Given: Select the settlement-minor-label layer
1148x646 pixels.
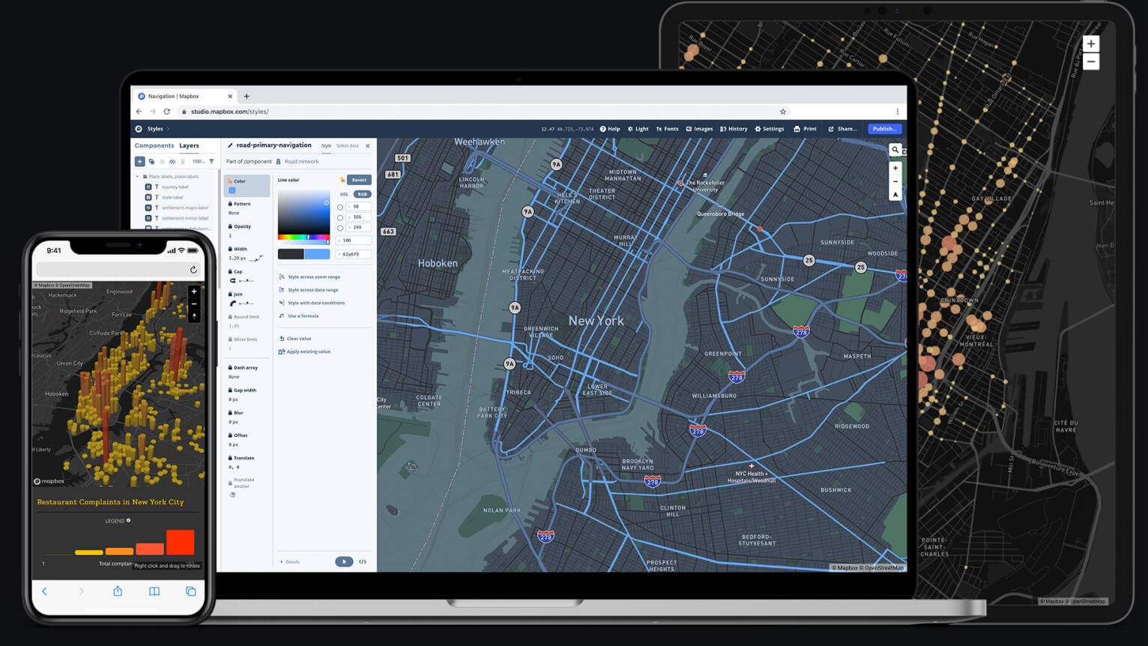Looking at the screenshot, I should pos(185,218).
